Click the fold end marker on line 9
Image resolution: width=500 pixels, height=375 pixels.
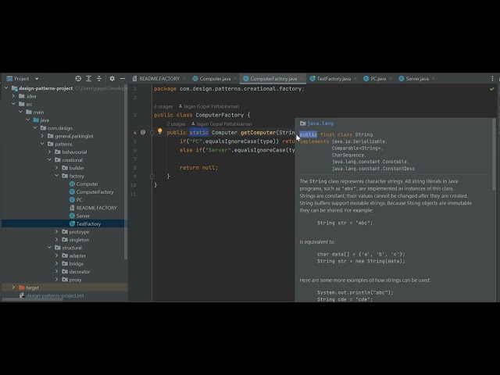coord(152,176)
